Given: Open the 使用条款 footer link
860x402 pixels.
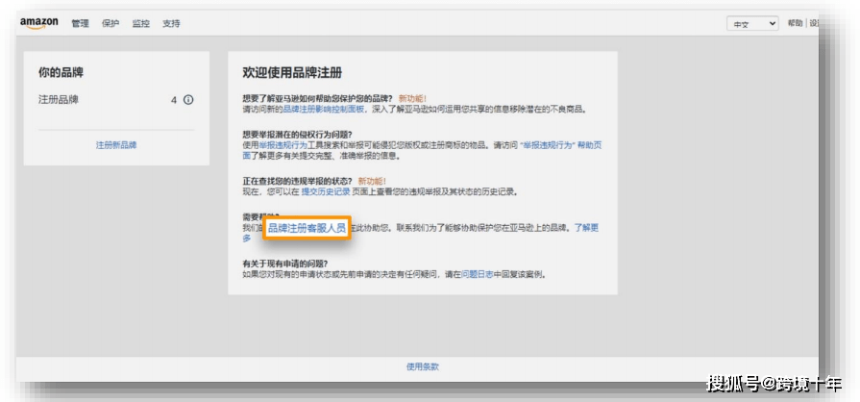Looking at the screenshot, I should coord(423,366).
